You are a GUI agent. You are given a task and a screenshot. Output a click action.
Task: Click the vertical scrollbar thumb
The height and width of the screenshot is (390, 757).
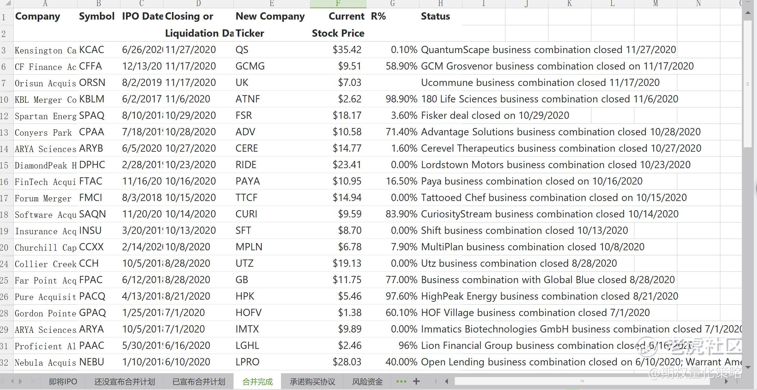click(748, 84)
